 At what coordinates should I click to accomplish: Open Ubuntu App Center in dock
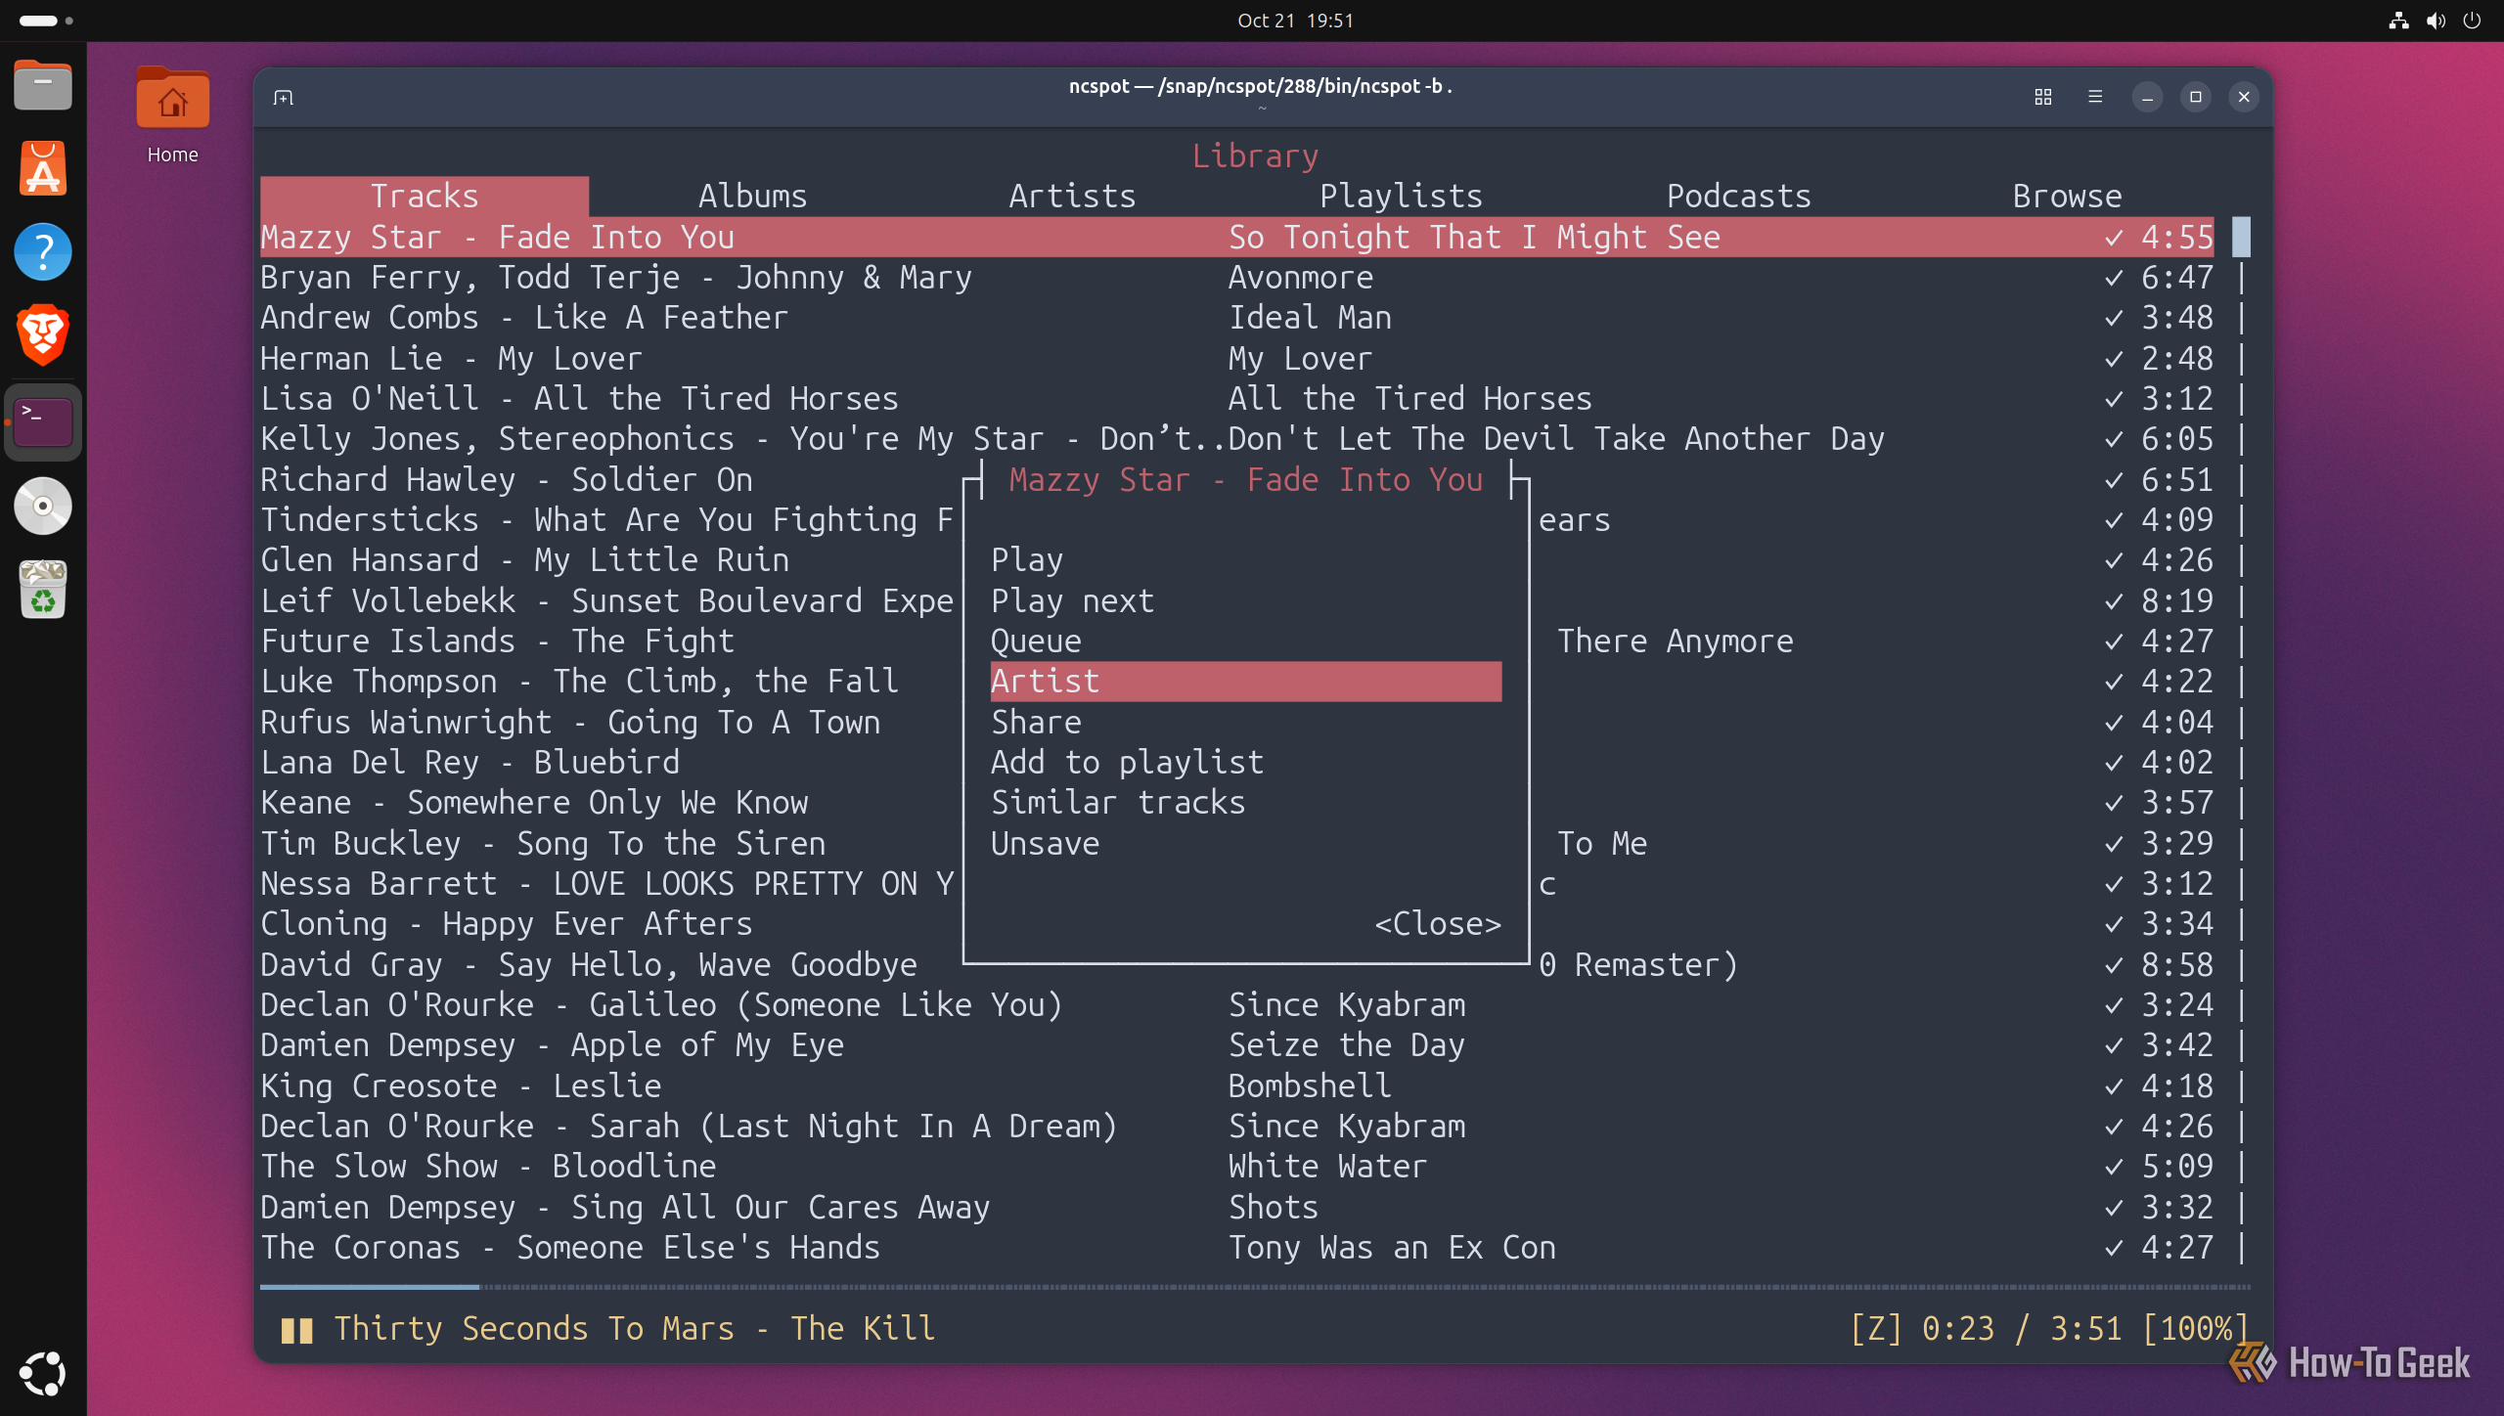(x=43, y=168)
